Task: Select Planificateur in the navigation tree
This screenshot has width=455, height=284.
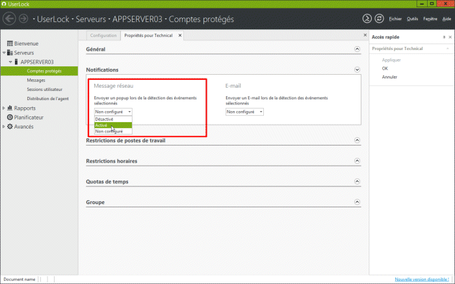Action: (29, 117)
